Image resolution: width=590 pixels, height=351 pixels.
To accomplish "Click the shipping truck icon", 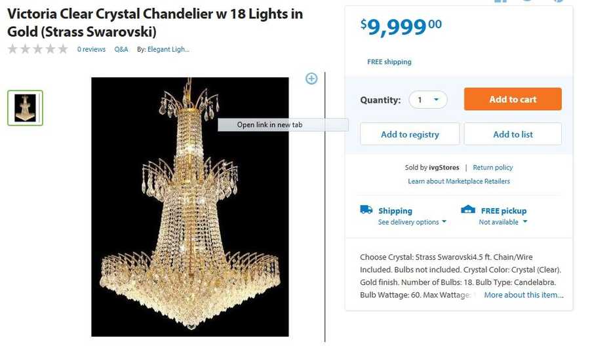I will pos(366,210).
